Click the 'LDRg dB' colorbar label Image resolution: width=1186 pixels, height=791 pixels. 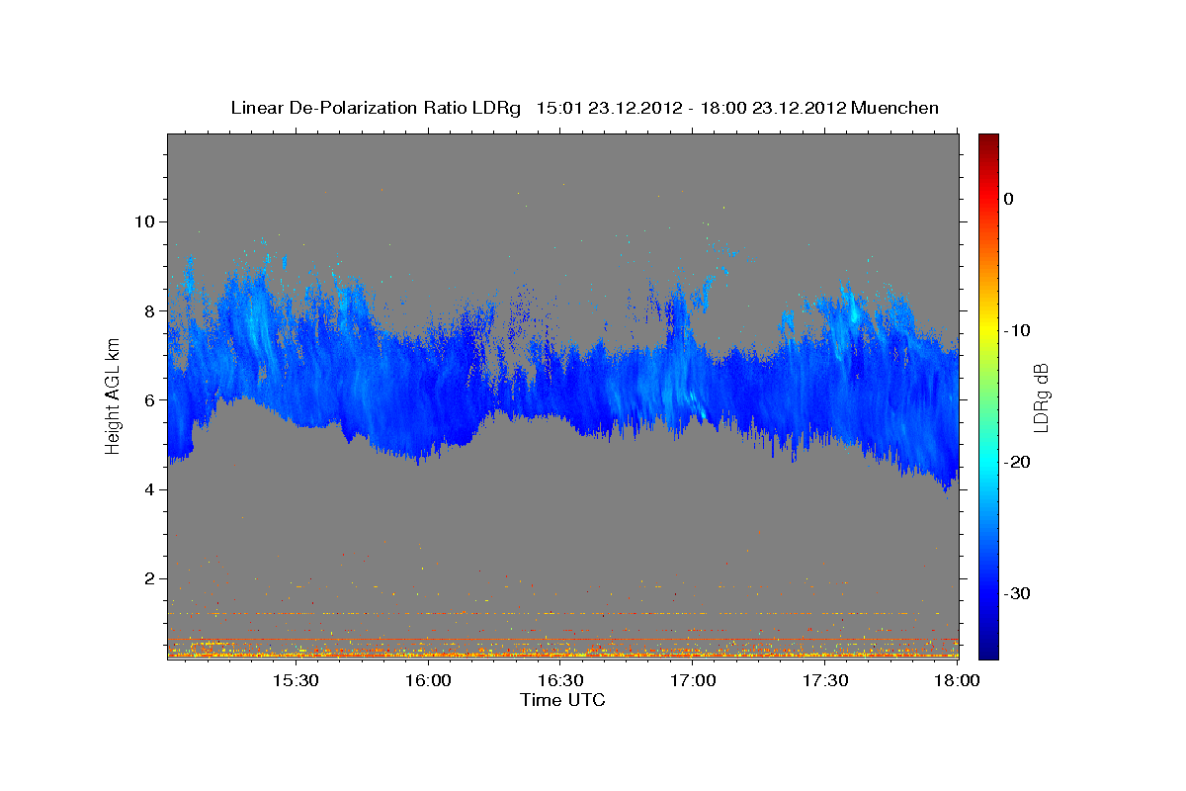1040,396
